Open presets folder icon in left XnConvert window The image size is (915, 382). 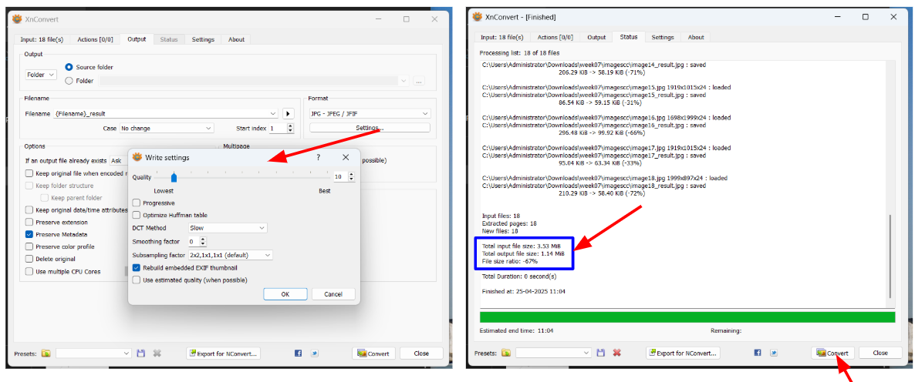pyautogui.click(x=46, y=354)
